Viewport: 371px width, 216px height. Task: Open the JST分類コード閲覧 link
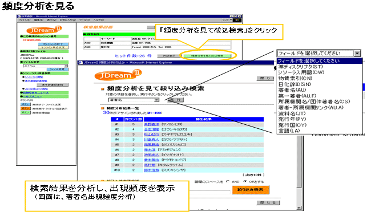[x=37, y=88]
